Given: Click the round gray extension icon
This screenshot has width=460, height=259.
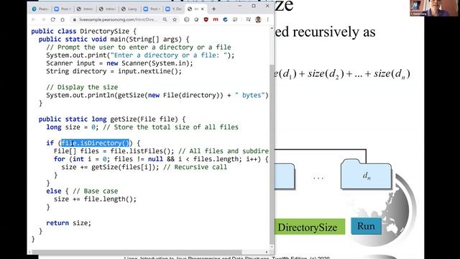Looking at the screenshot, I should tap(196, 19).
